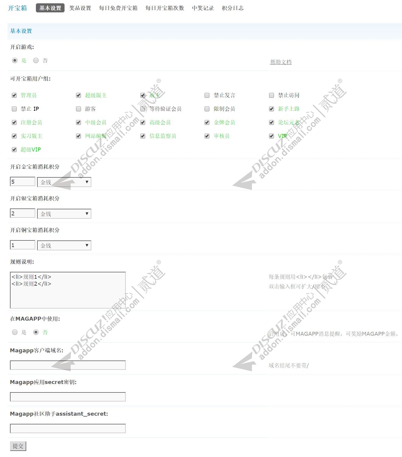
Task: Check the 禁止 IP user group
Action: [x=14, y=109]
